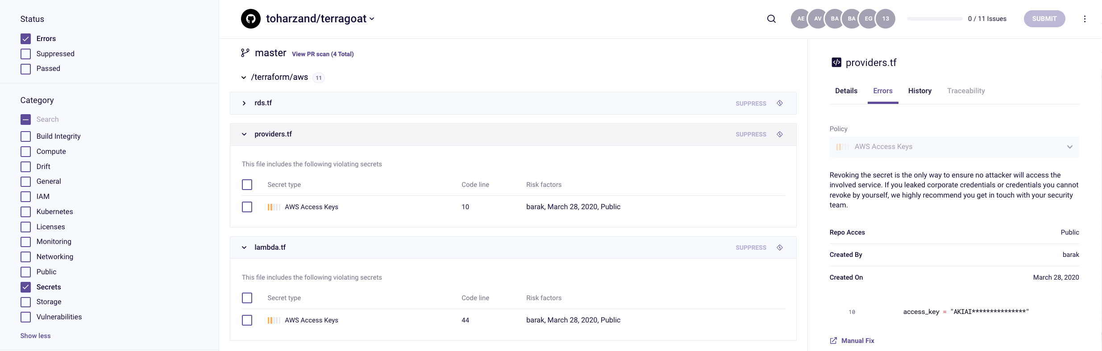Click the diamond icon on providers.tf row
The width and height of the screenshot is (1102, 351).
(x=780, y=134)
